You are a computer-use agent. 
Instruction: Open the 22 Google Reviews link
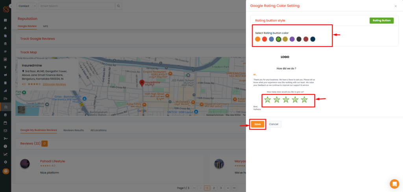(x=54, y=84)
